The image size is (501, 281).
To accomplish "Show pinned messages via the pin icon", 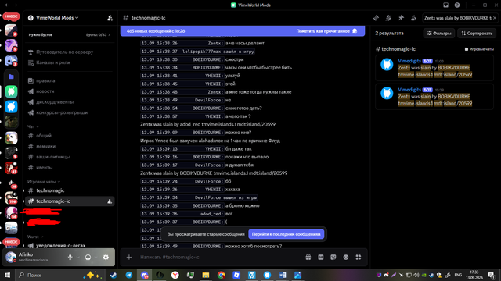I will pyautogui.click(x=401, y=18).
